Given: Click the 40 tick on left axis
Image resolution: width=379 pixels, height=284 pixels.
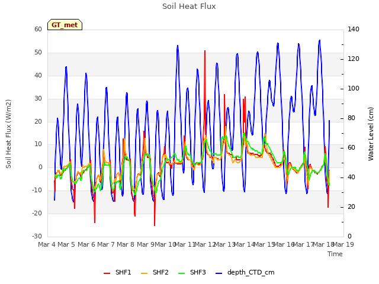Looking at the screenshot, I should coord(38,75).
